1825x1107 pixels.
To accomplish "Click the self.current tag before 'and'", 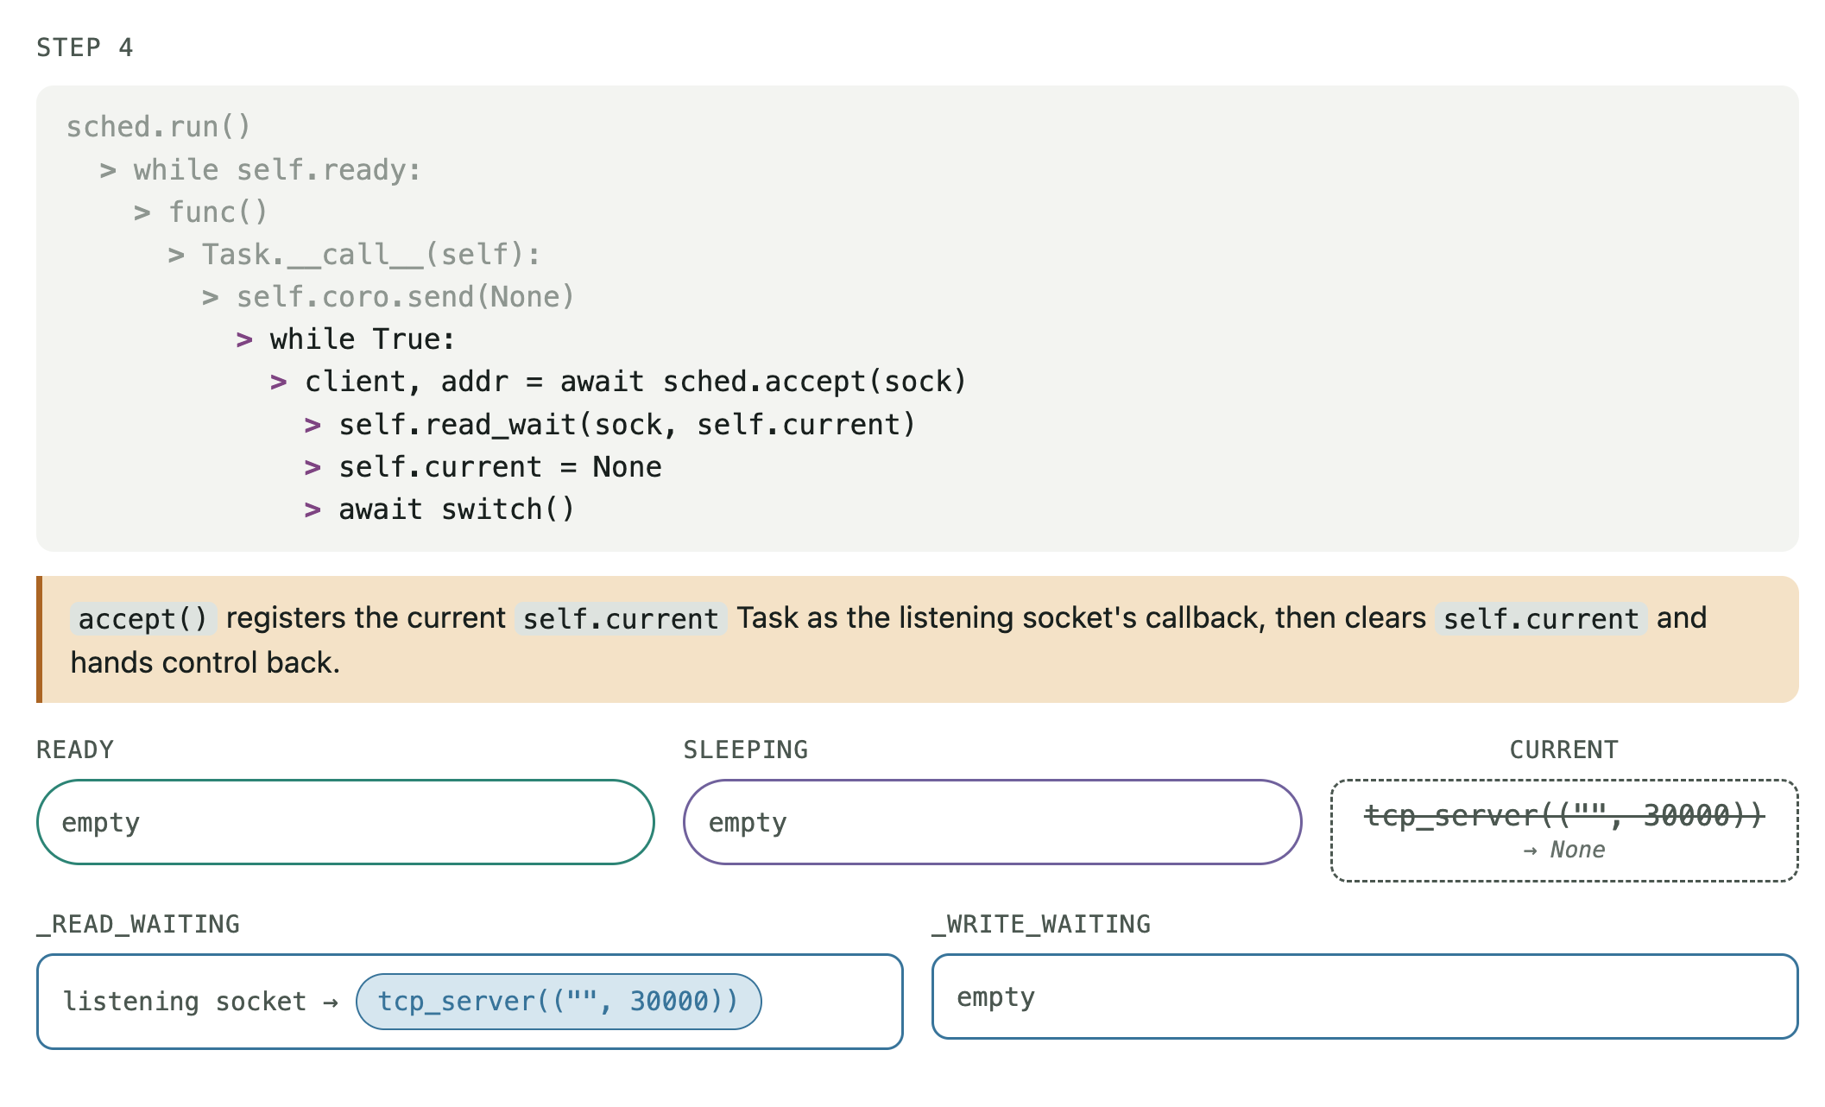I will pyautogui.click(x=1541, y=618).
